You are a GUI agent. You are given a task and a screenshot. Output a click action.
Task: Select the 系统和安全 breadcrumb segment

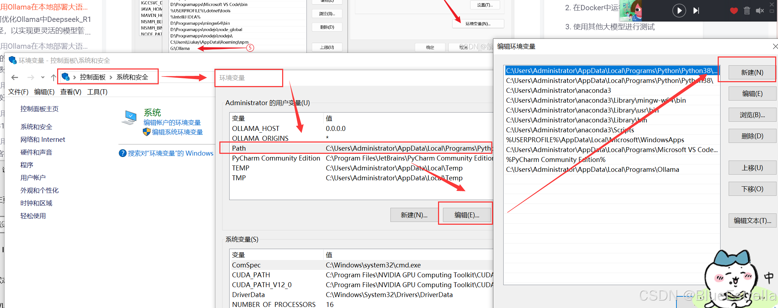point(132,77)
